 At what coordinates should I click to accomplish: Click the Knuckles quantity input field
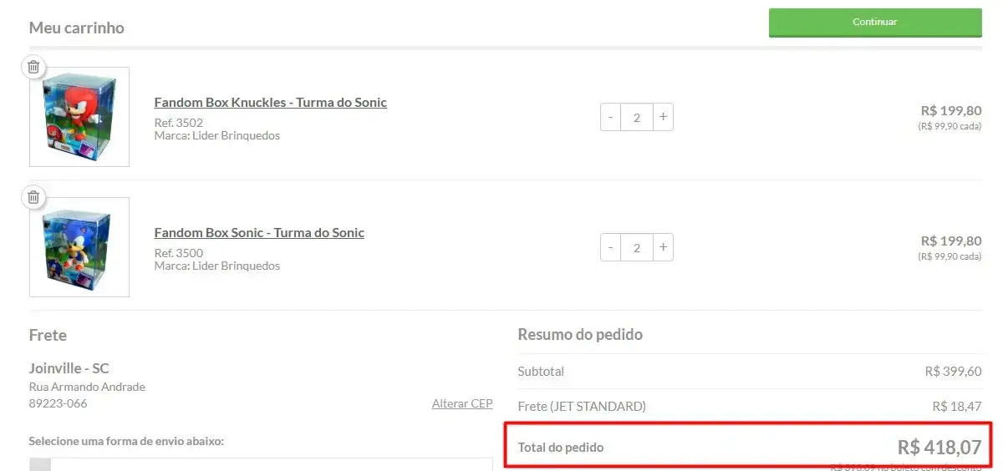point(636,117)
